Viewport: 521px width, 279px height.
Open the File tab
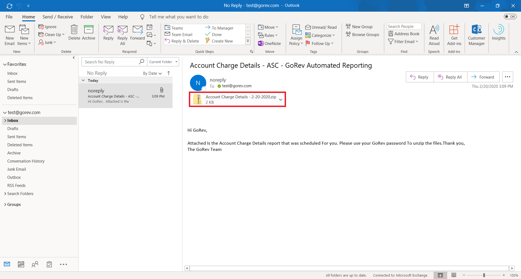tap(9, 17)
